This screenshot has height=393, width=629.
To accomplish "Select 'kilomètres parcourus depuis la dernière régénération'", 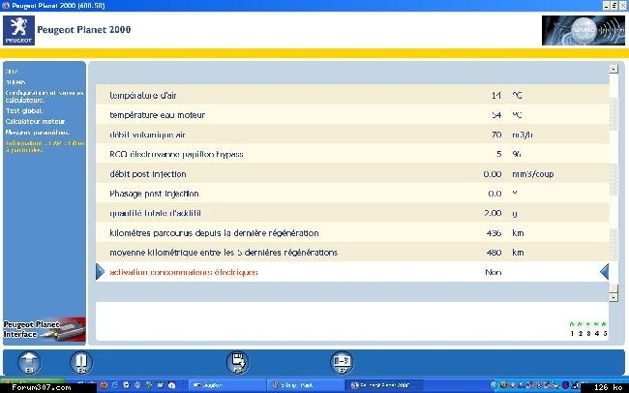I will point(352,233).
